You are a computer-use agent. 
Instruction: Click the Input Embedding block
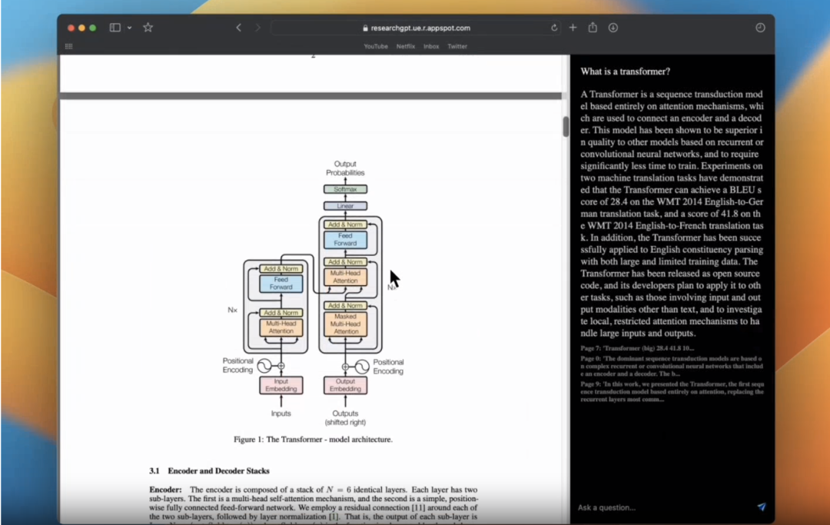[281, 385]
